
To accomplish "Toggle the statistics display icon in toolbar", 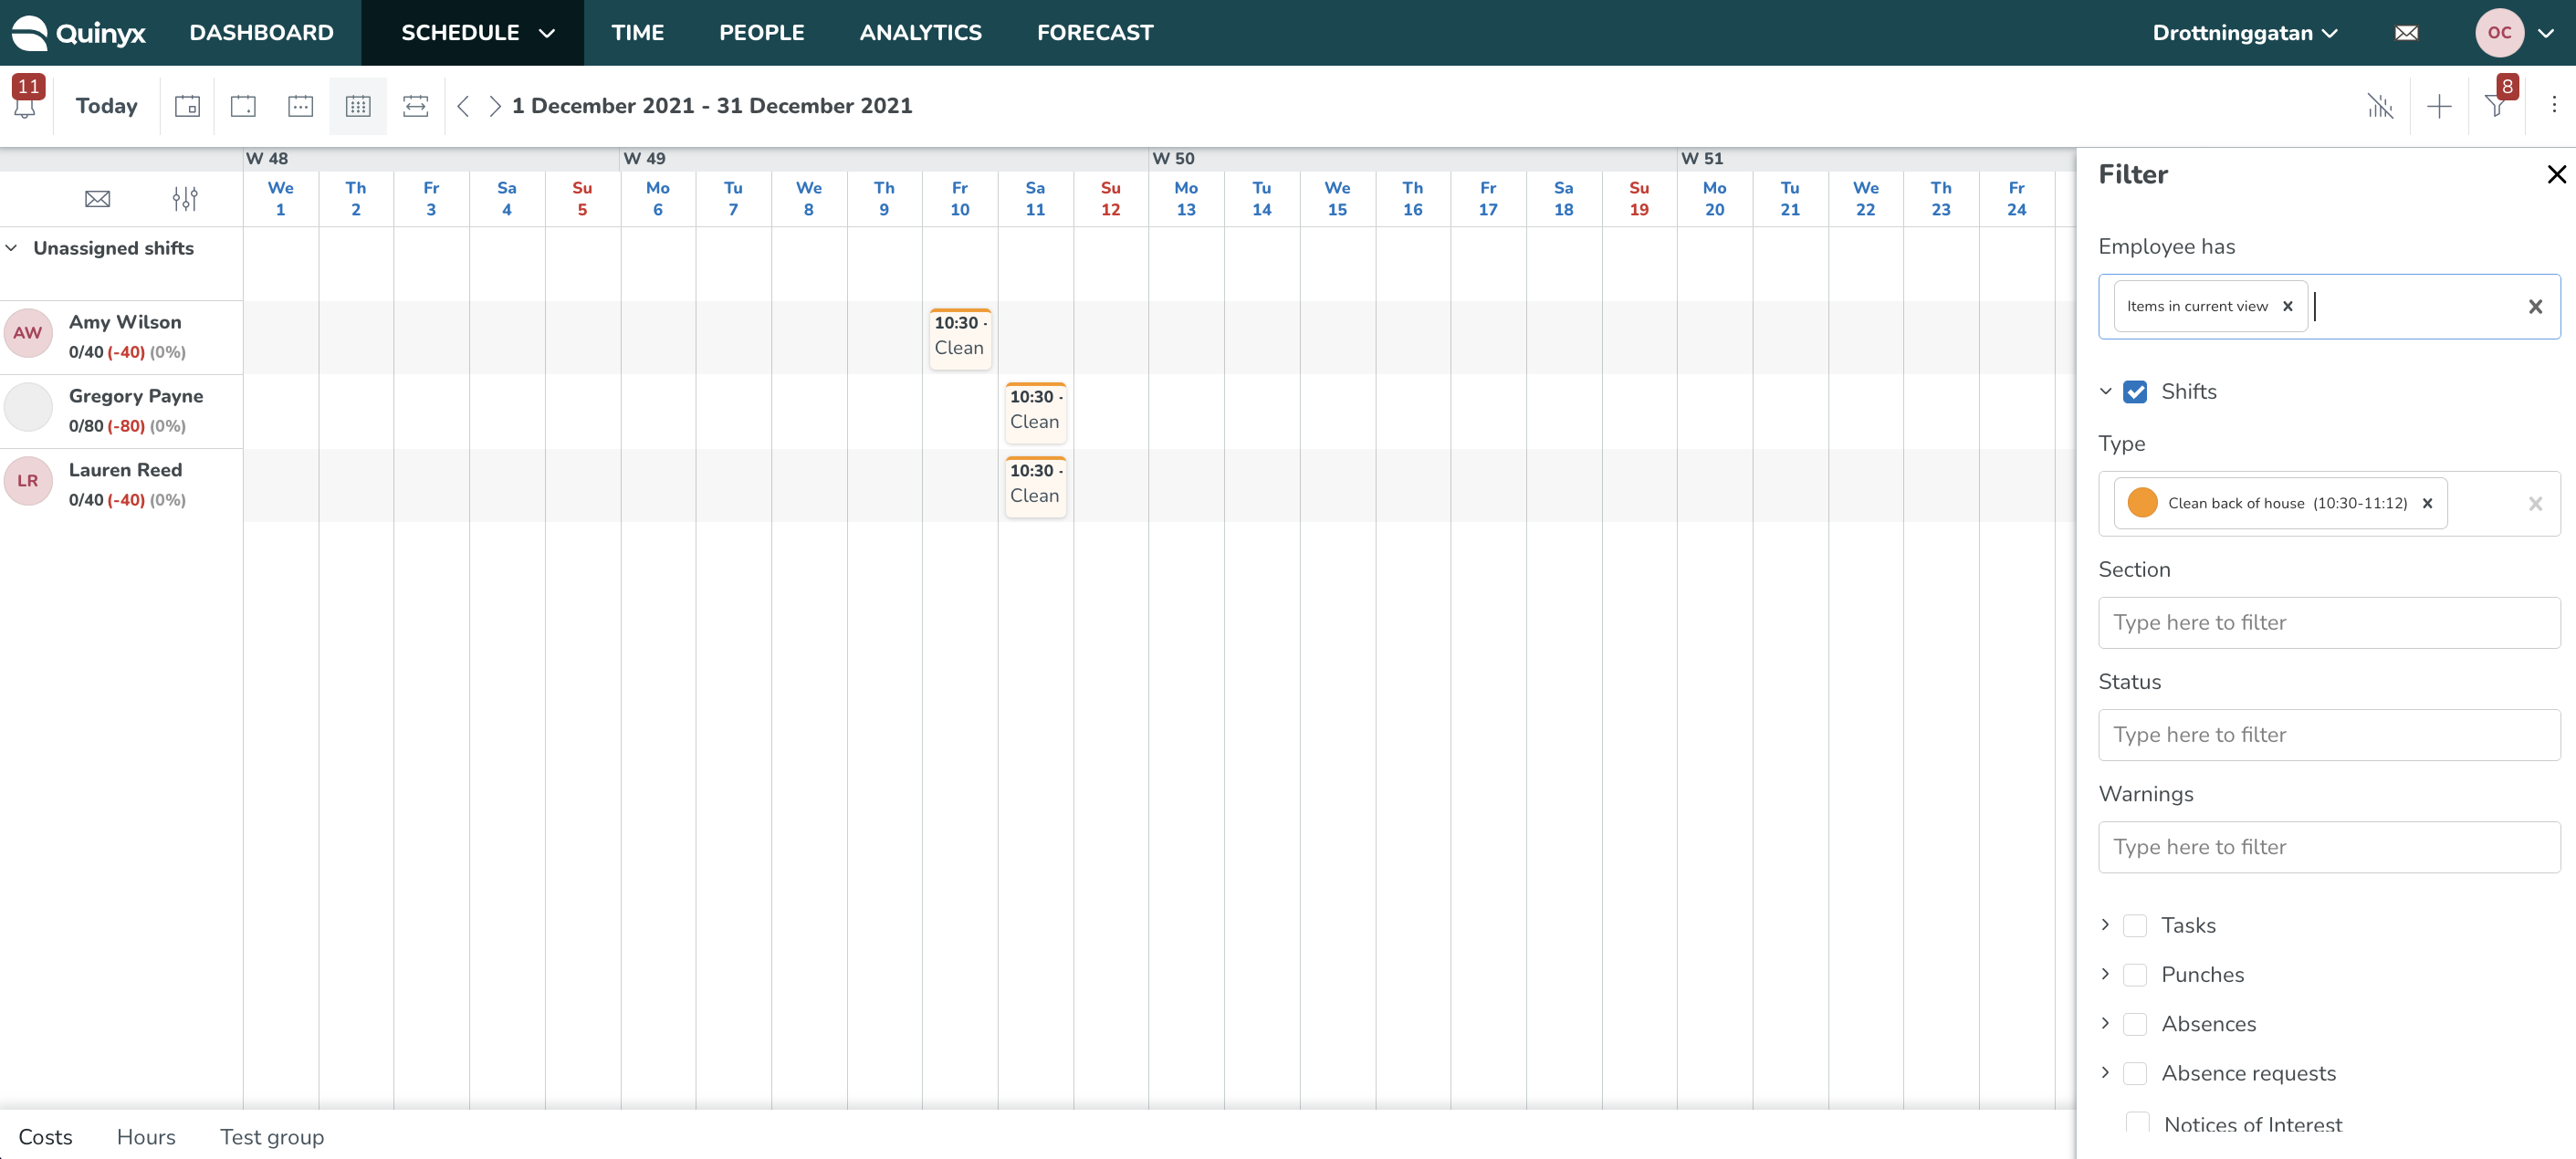I will pyautogui.click(x=2380, y=106).
